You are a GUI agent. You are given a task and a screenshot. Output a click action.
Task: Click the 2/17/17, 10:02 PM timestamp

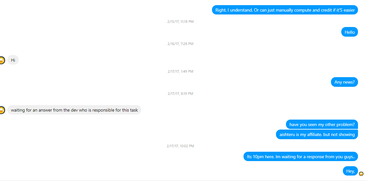coord(180,146)
